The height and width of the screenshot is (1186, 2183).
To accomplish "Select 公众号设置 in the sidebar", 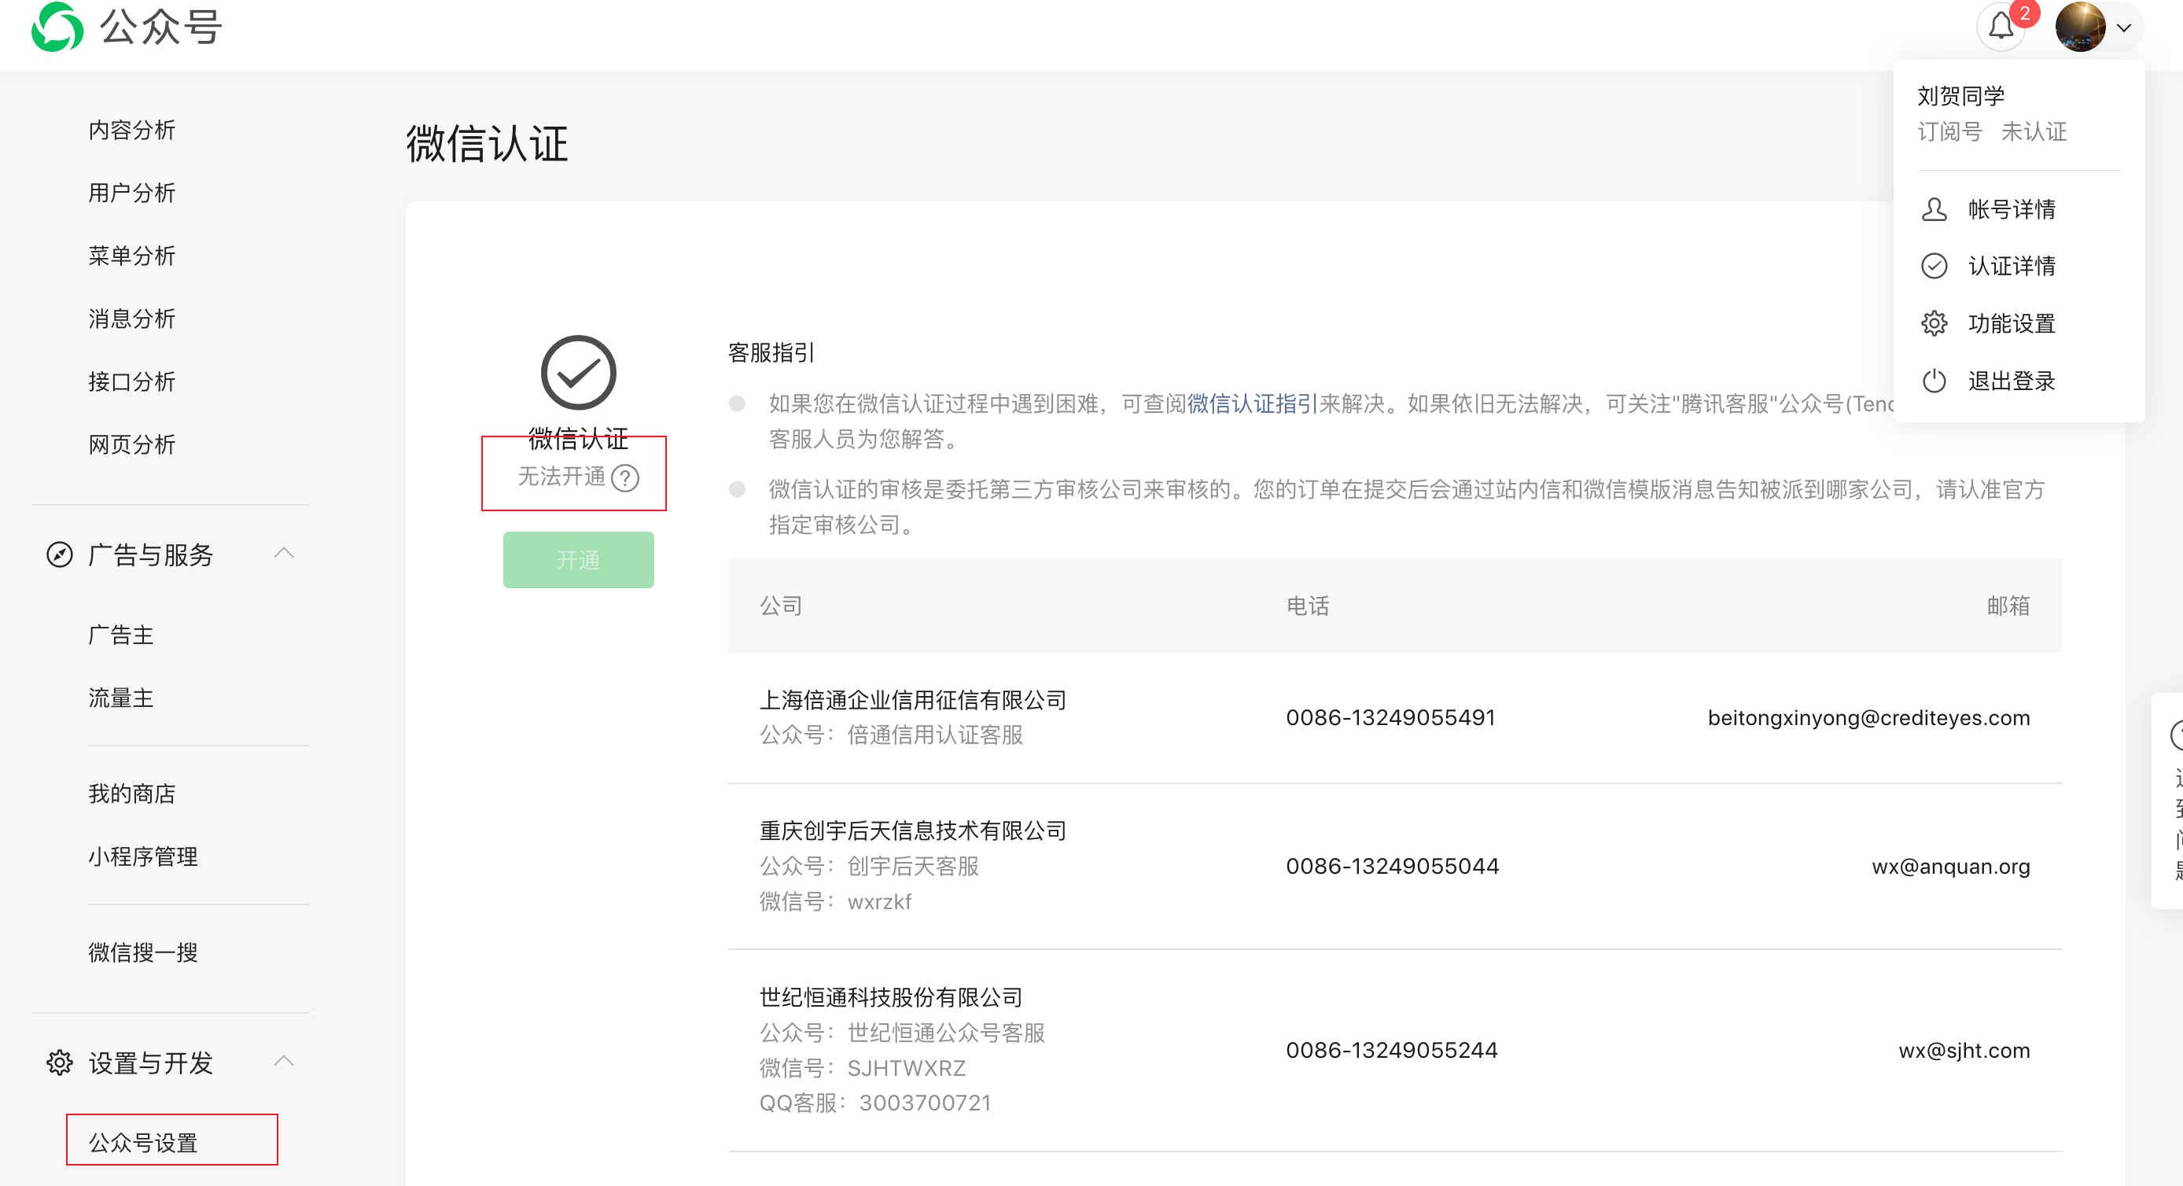I will tap(143, 1142).
